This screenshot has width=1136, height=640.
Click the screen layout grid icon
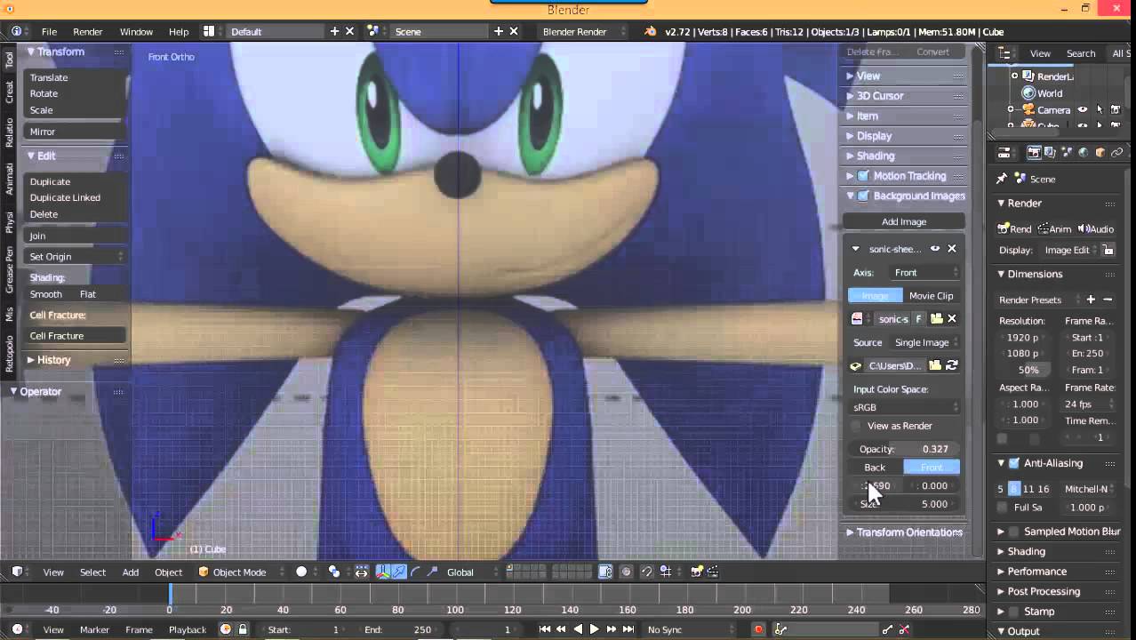(209, 31)
